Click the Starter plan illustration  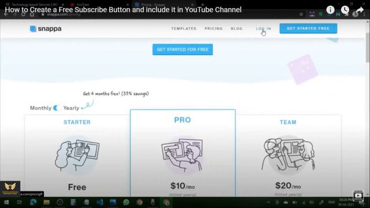[77, 155]
